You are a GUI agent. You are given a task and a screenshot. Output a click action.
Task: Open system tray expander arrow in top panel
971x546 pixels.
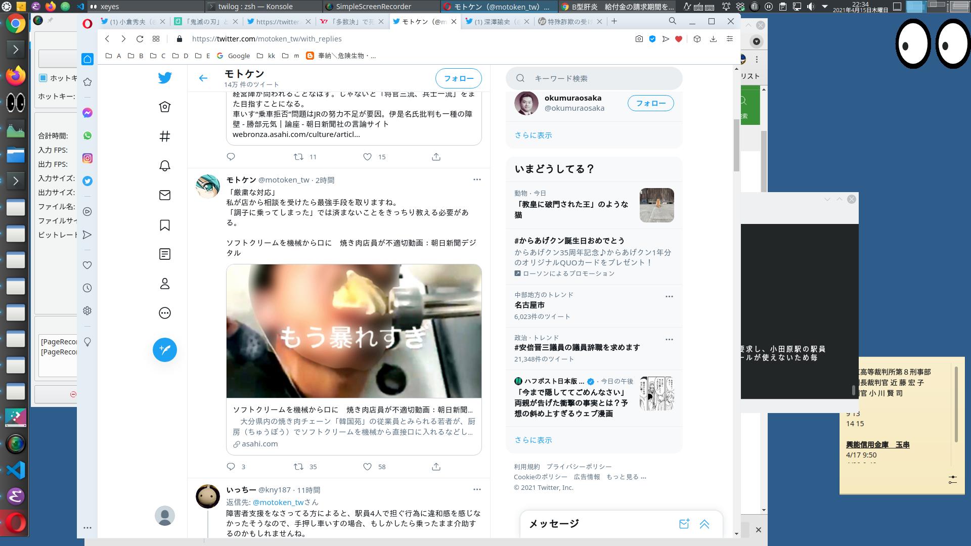825,7
